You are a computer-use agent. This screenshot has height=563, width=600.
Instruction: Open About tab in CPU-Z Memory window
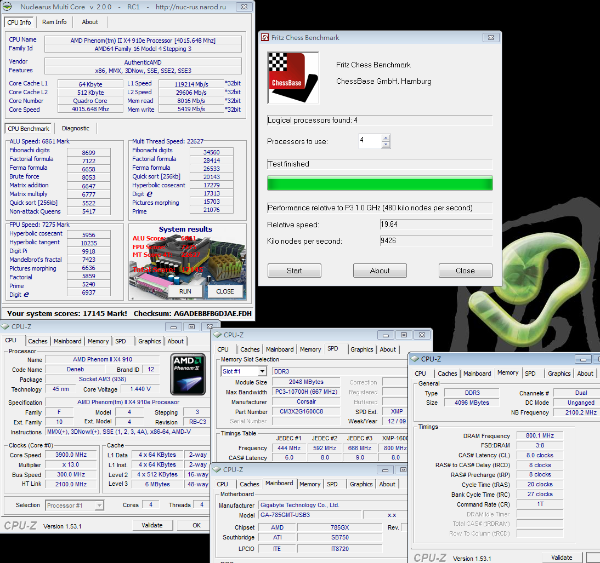click(585, 374)
